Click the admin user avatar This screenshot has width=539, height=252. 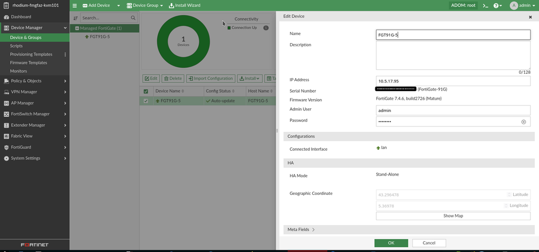(x=514, y=5)
